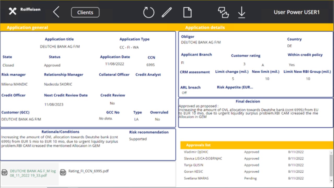This screenshot has height=188, width=334.
Task: Click the Obligor value DEUTCHE BANK AG F/M
Action: tap(201, 42)
